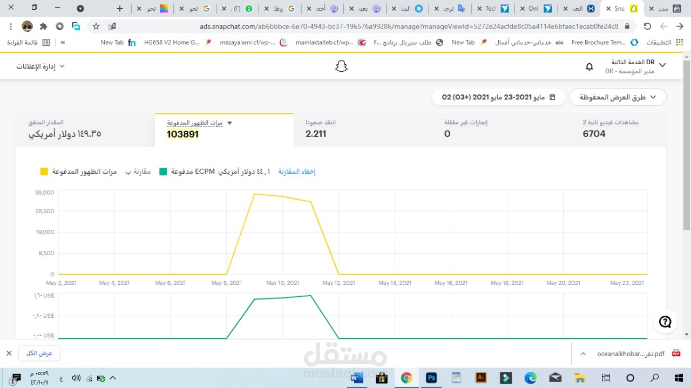691x388 pixels.
Task: Close the downloads bar
Action: 9,353
